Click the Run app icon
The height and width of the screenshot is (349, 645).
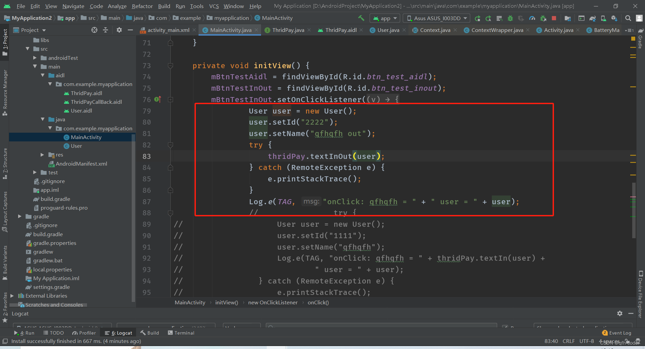477,18
